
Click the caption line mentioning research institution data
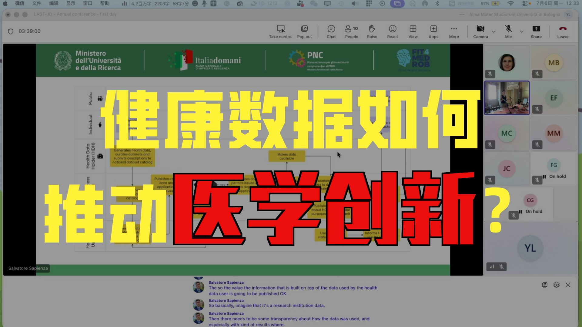coord(266,306)
